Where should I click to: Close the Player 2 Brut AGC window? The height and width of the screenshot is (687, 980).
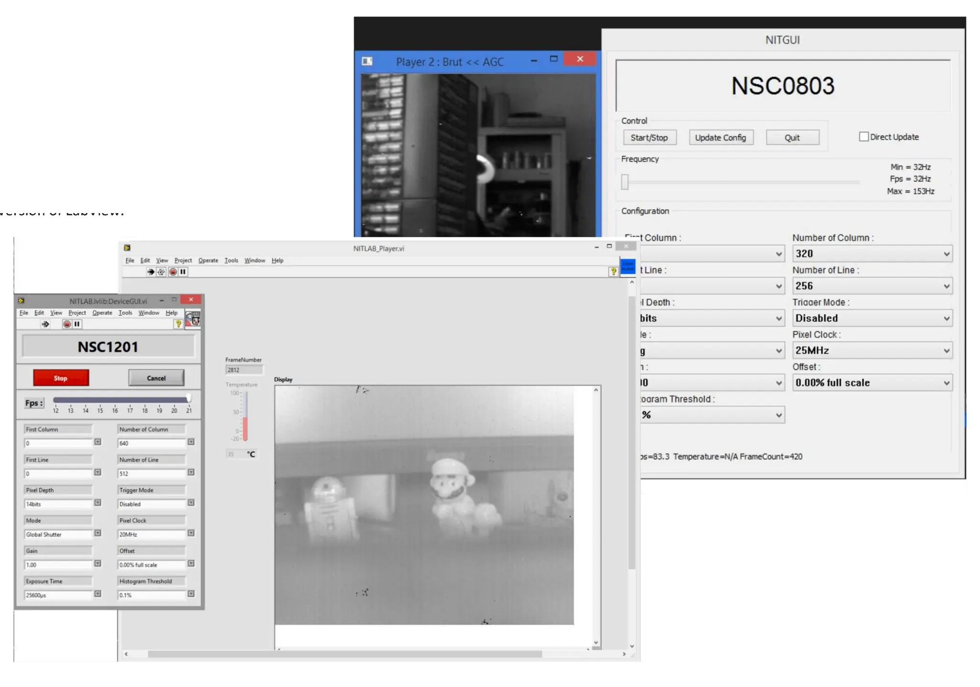click(580, 59)
